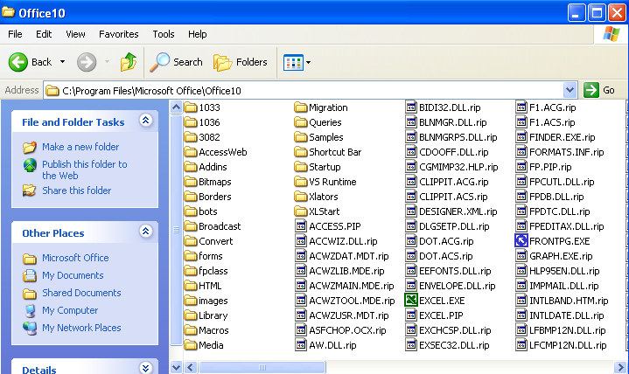Select the ACCWIZ.DLL.rip file icon
This screenshot has height=374, width=629.
pos(301,241)
